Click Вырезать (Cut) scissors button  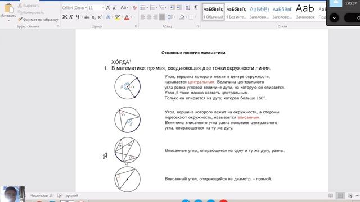29,5
